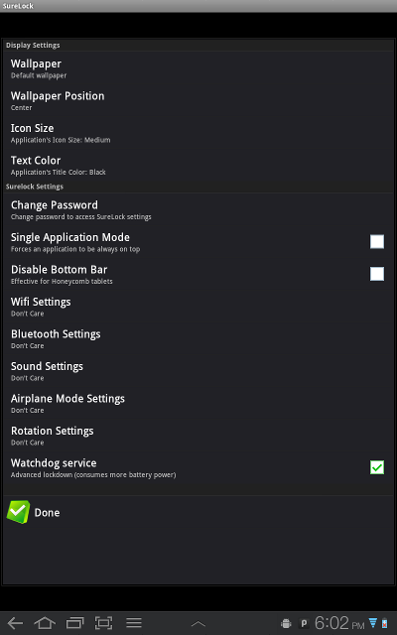Open Text Color chooser
Screen dimensions: 397x635
click(198, 165)
